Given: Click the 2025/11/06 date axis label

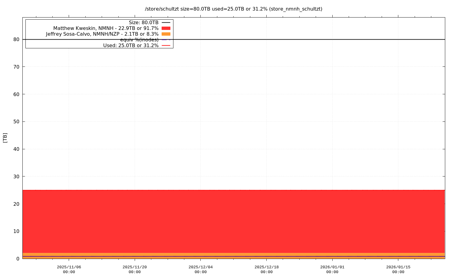Looking at the screenshot, I should 69,269.
